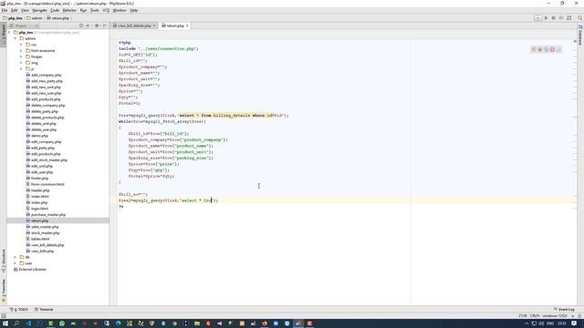Expand the css folder
Image resolution: width=584 pixels, height=328 pixels.
[x=21, y=45]
